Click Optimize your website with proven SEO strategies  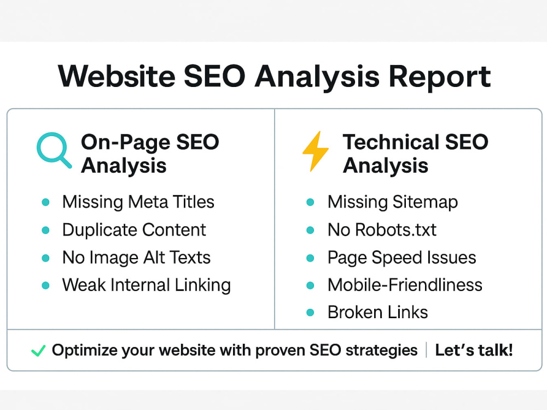235,350
